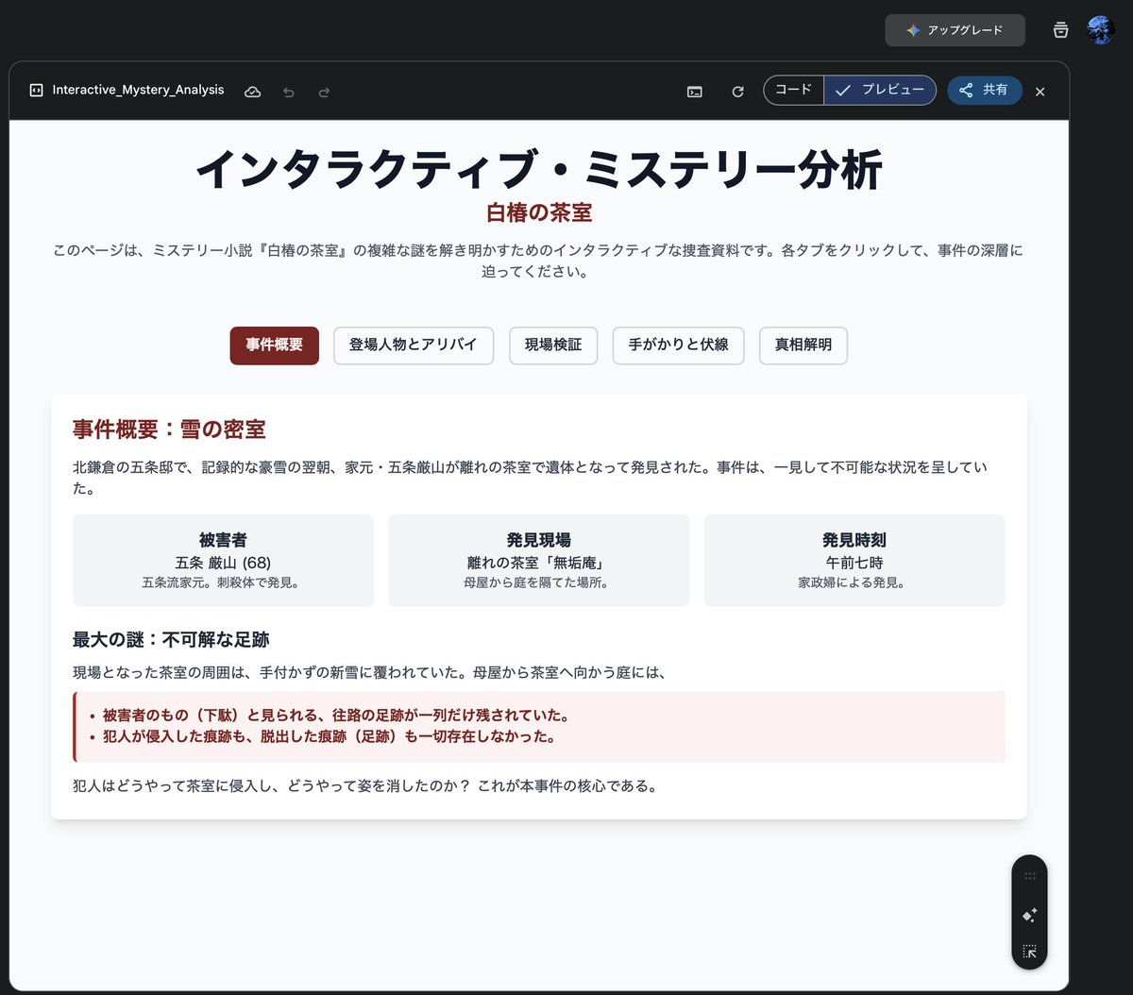Switch to the 現場検証 tab
Viewport: 1133px width, 995px height.
pos(553,346)
